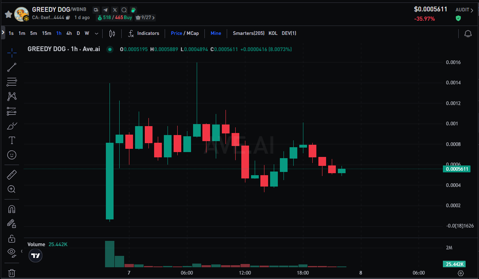Select the ruler measure tool

click(12, 175)
